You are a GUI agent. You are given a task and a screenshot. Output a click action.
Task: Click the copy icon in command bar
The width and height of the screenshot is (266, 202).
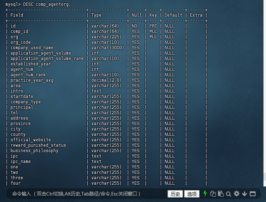point(213,194)
